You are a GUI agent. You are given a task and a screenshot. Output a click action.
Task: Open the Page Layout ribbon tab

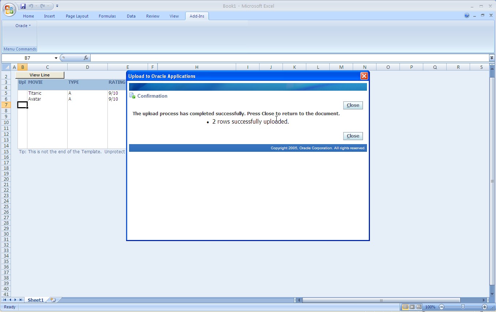pyautogui.click(x=77, y=16)
